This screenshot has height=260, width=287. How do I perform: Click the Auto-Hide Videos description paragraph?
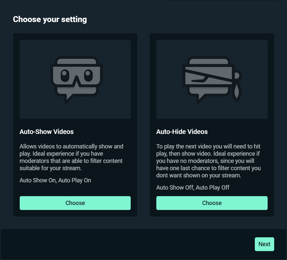pos(209,161)
